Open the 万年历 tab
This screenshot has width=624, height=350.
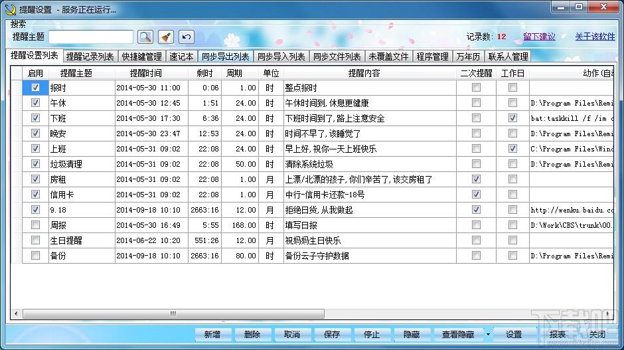point(468,57)
